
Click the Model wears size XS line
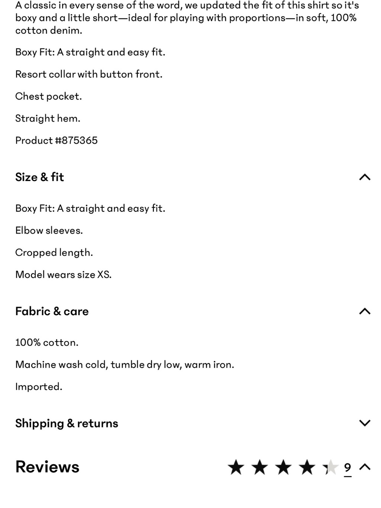63,274
